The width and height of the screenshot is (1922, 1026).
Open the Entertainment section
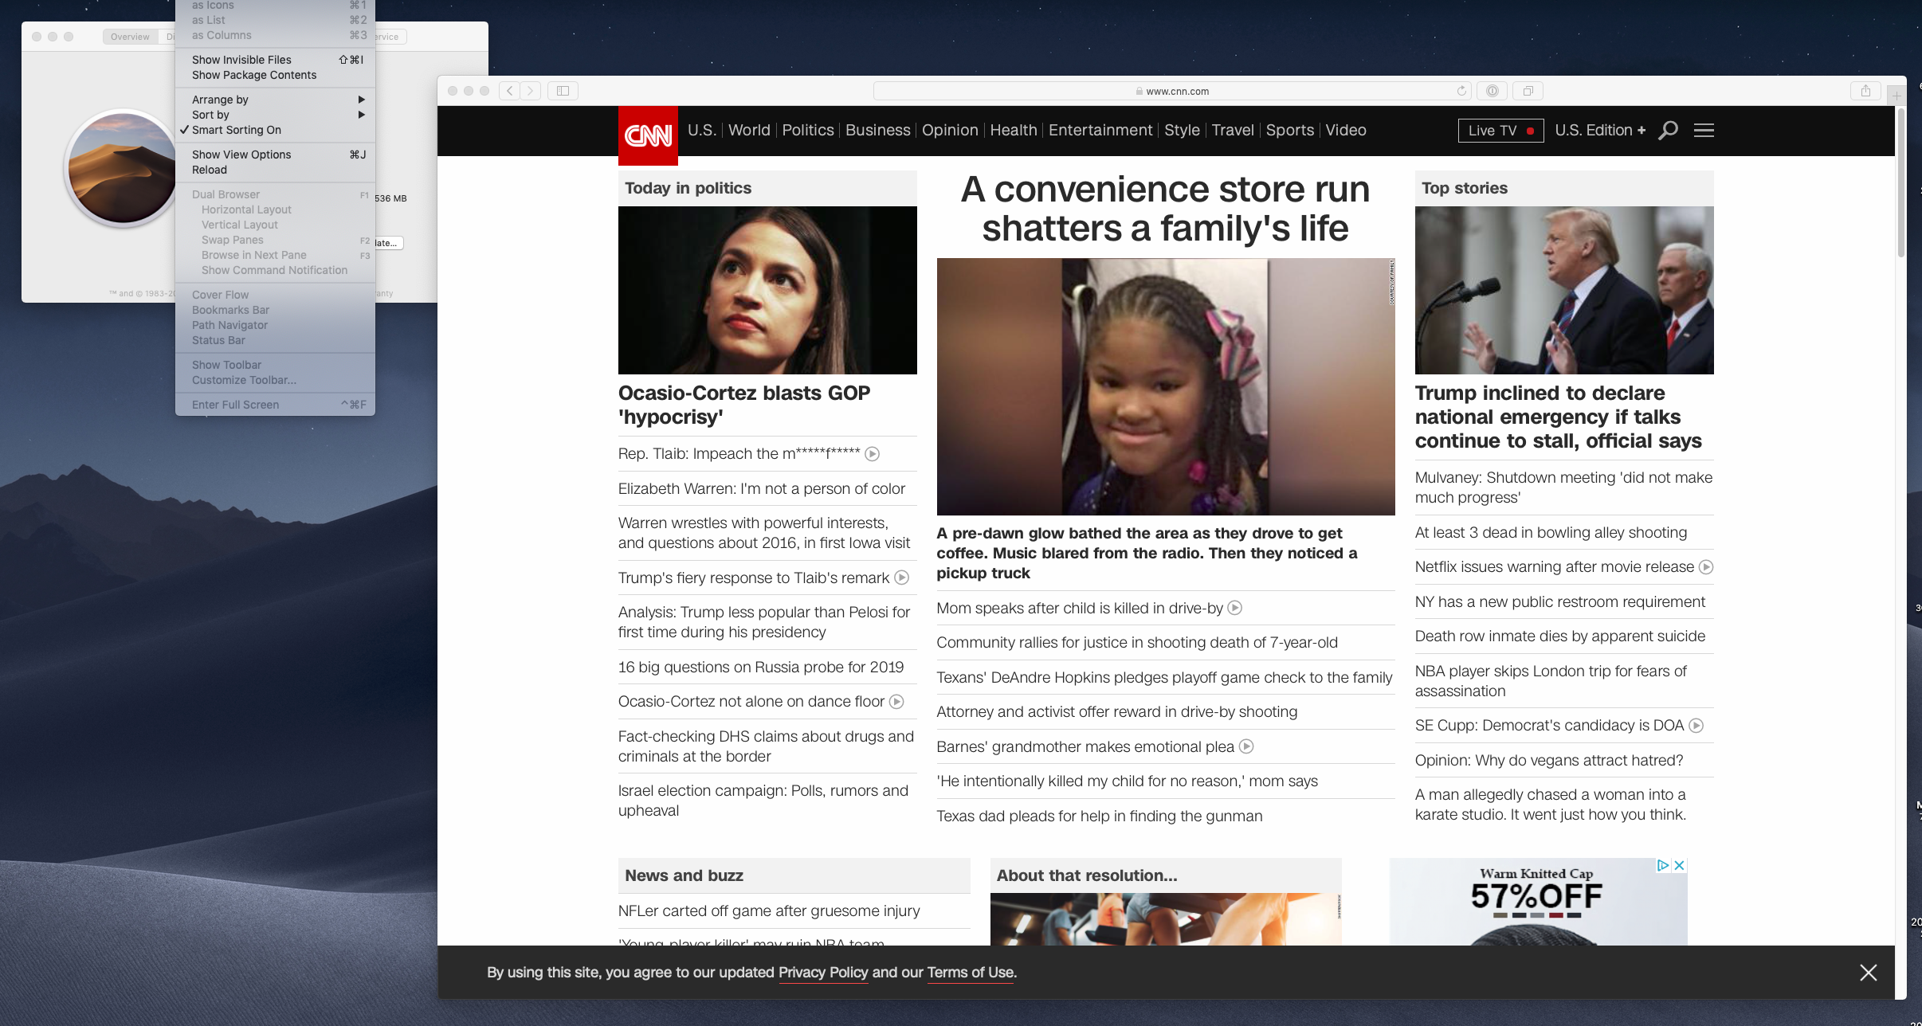point(1100,130)
